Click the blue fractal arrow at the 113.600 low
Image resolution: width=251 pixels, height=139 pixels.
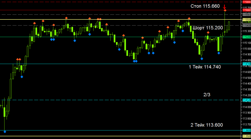tap(5, 132)
